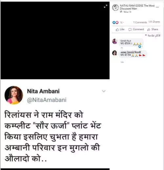Viewport: 164px width, 170px height.
Task: Open the three-dots post options menu
Action: click(157, 7)
